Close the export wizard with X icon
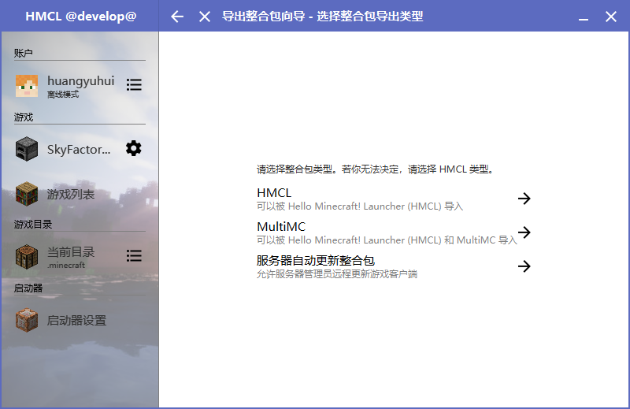The image size is (630, 409). [205, 17]
